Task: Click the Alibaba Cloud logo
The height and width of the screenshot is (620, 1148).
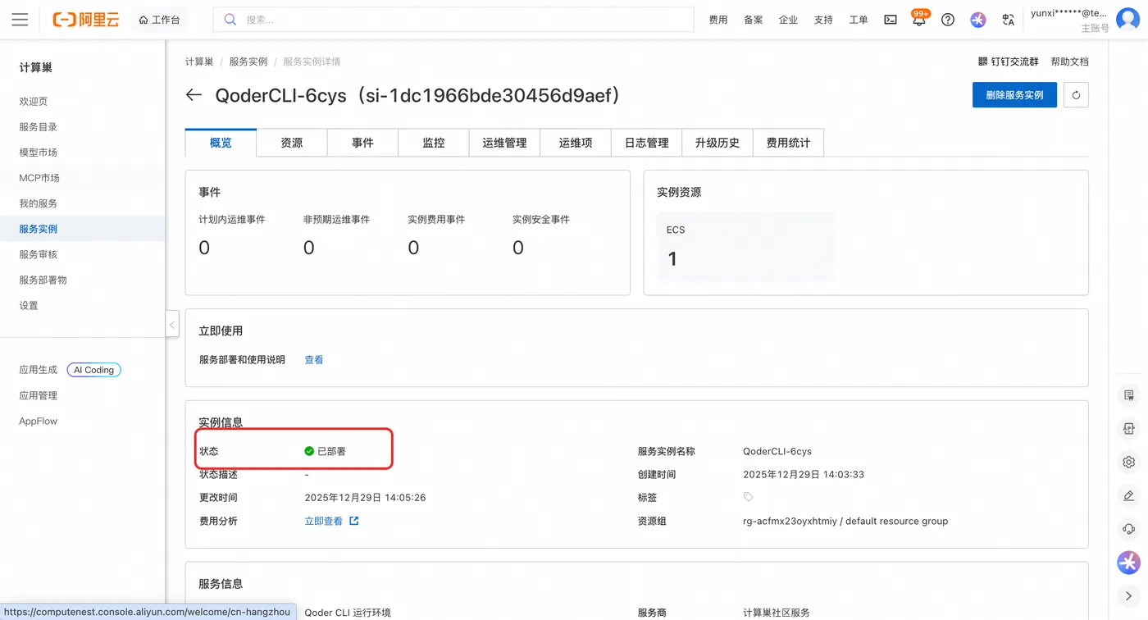Action: (85, 20)
